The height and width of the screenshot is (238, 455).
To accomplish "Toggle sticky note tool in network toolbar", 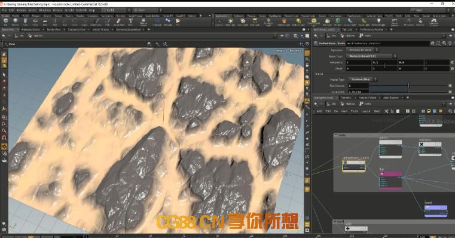I will click(429, 111).
